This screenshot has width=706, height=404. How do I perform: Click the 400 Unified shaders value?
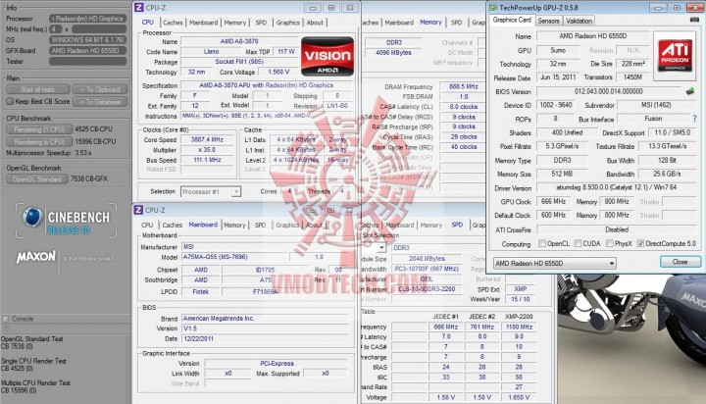tap(568, 132)
